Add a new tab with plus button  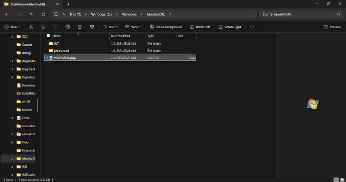click(68, 4)
